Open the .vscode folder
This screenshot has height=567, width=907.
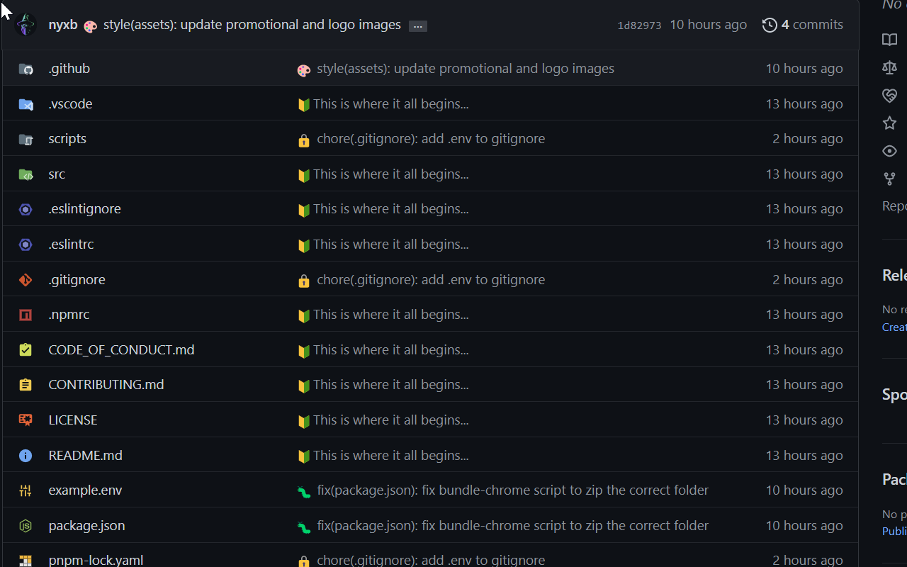[x=70, y=103]
